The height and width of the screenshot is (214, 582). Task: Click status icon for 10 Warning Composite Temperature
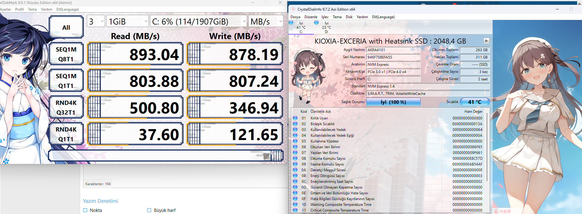[295, 204]
